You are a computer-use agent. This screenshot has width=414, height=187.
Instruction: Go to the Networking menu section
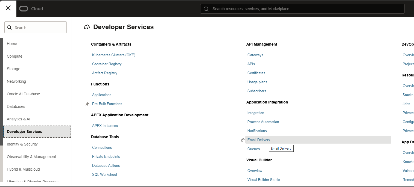[x=16, y=81]
